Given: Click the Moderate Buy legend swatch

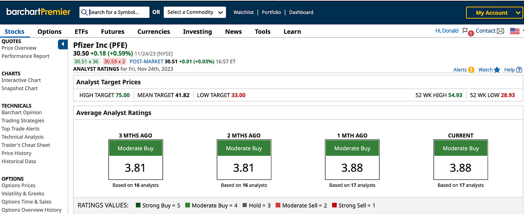Looking at the screenshot, I should (x=188, y=205).
